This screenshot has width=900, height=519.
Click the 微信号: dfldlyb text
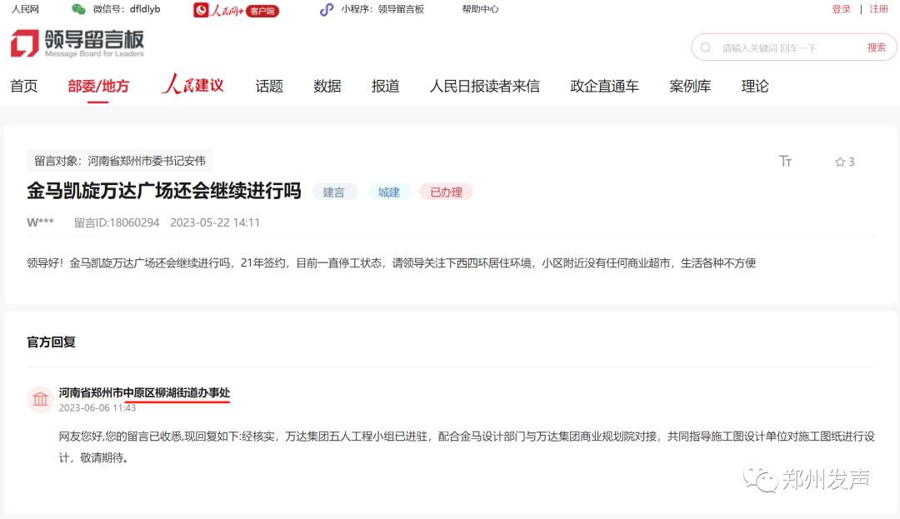127,9
